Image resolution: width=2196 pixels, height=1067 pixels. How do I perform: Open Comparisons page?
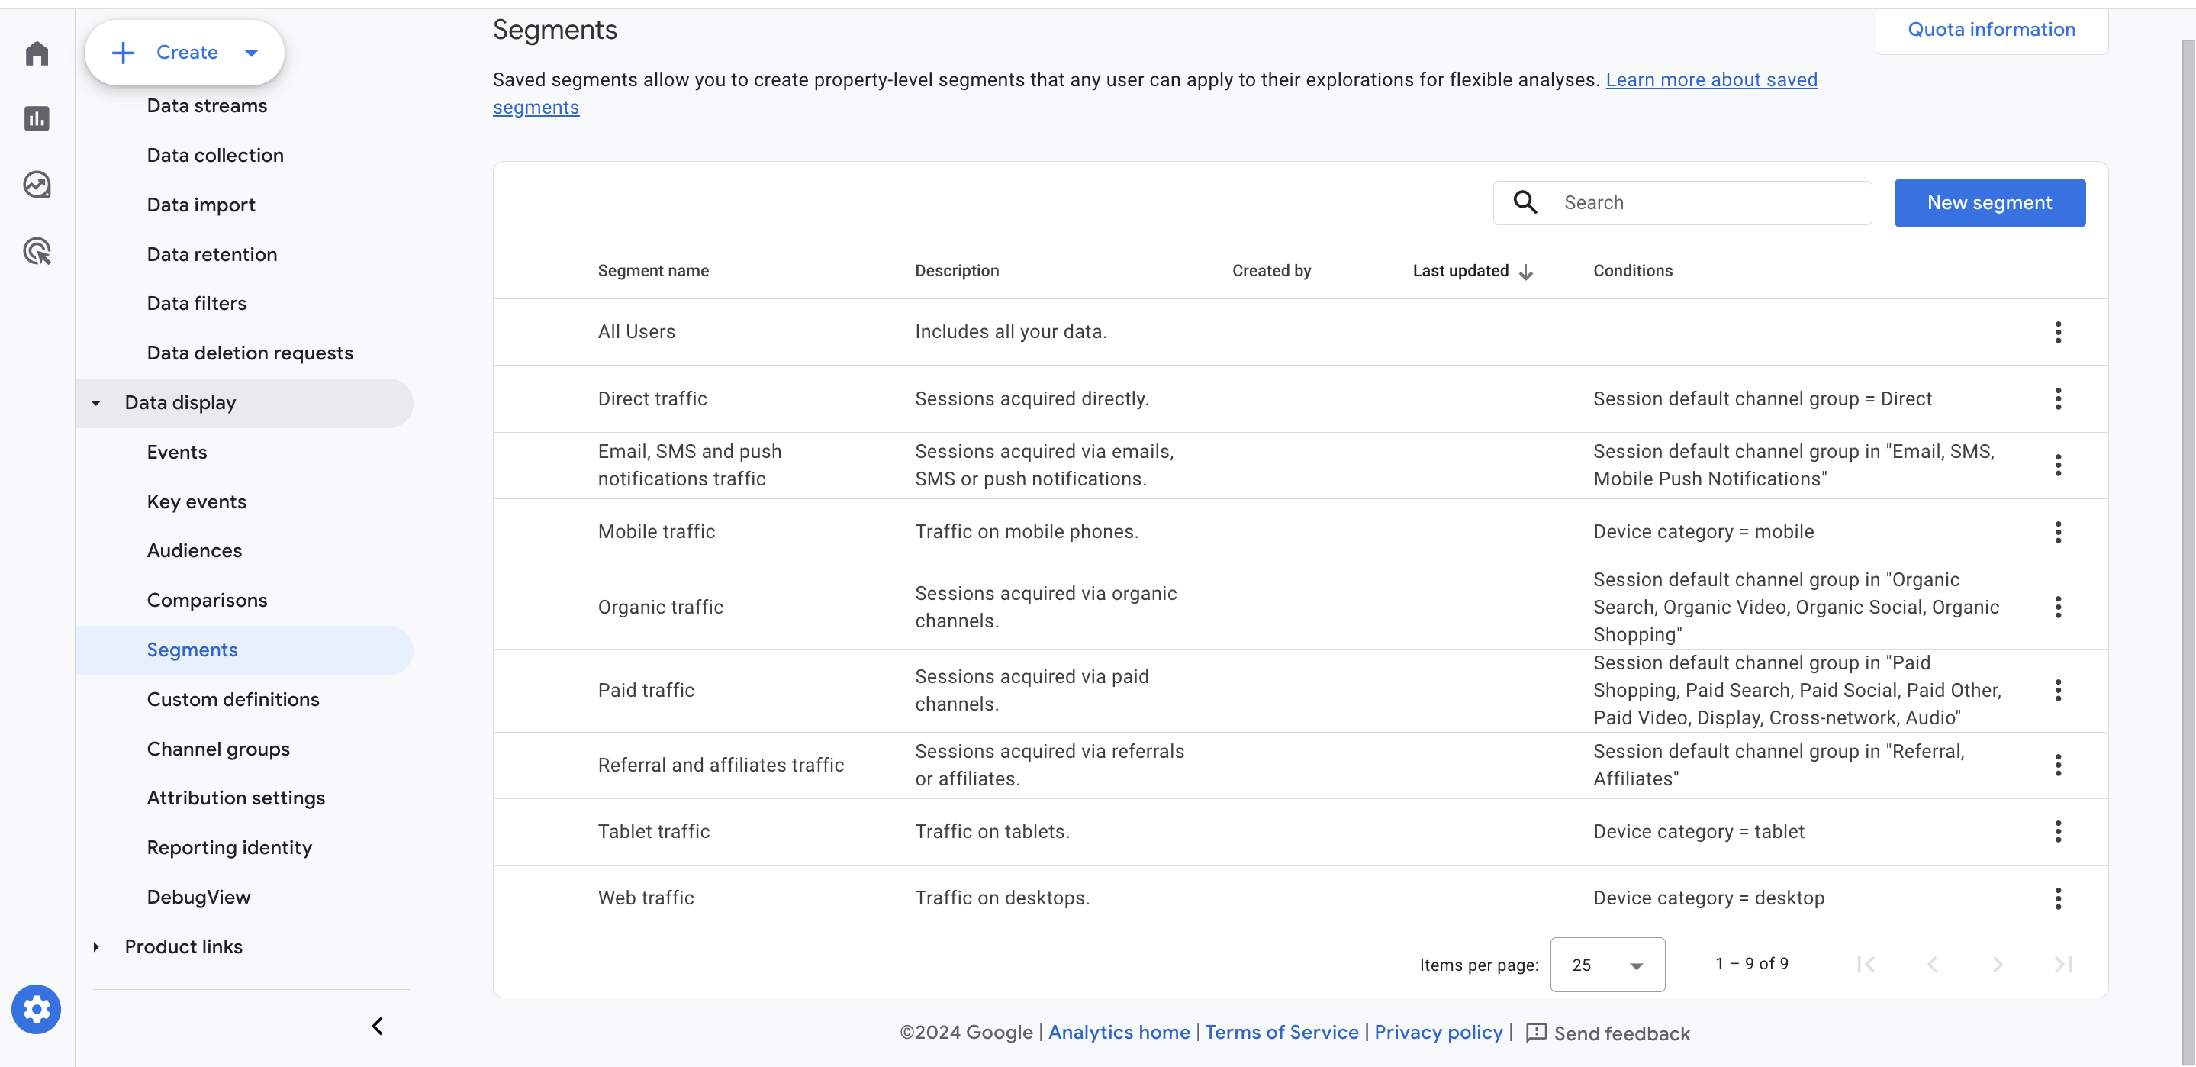pos(207,601)
